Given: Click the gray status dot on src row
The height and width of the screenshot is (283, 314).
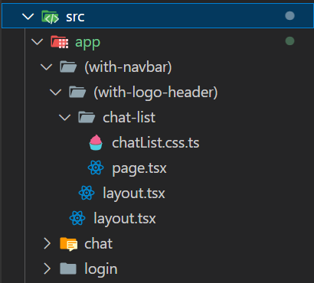Looking at the screenshot, I should (289, 16).
